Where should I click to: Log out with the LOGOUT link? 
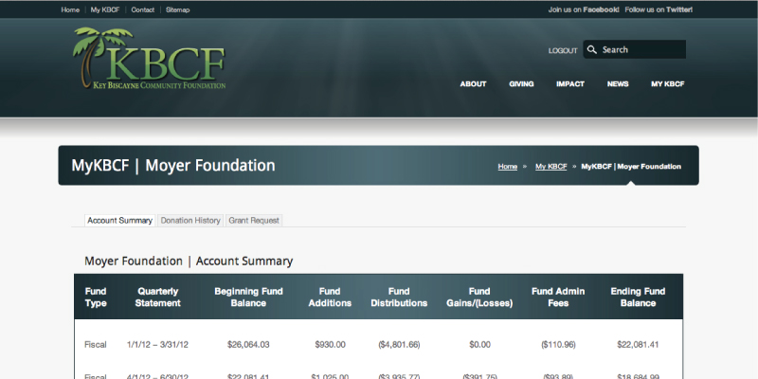pos(563,50)
